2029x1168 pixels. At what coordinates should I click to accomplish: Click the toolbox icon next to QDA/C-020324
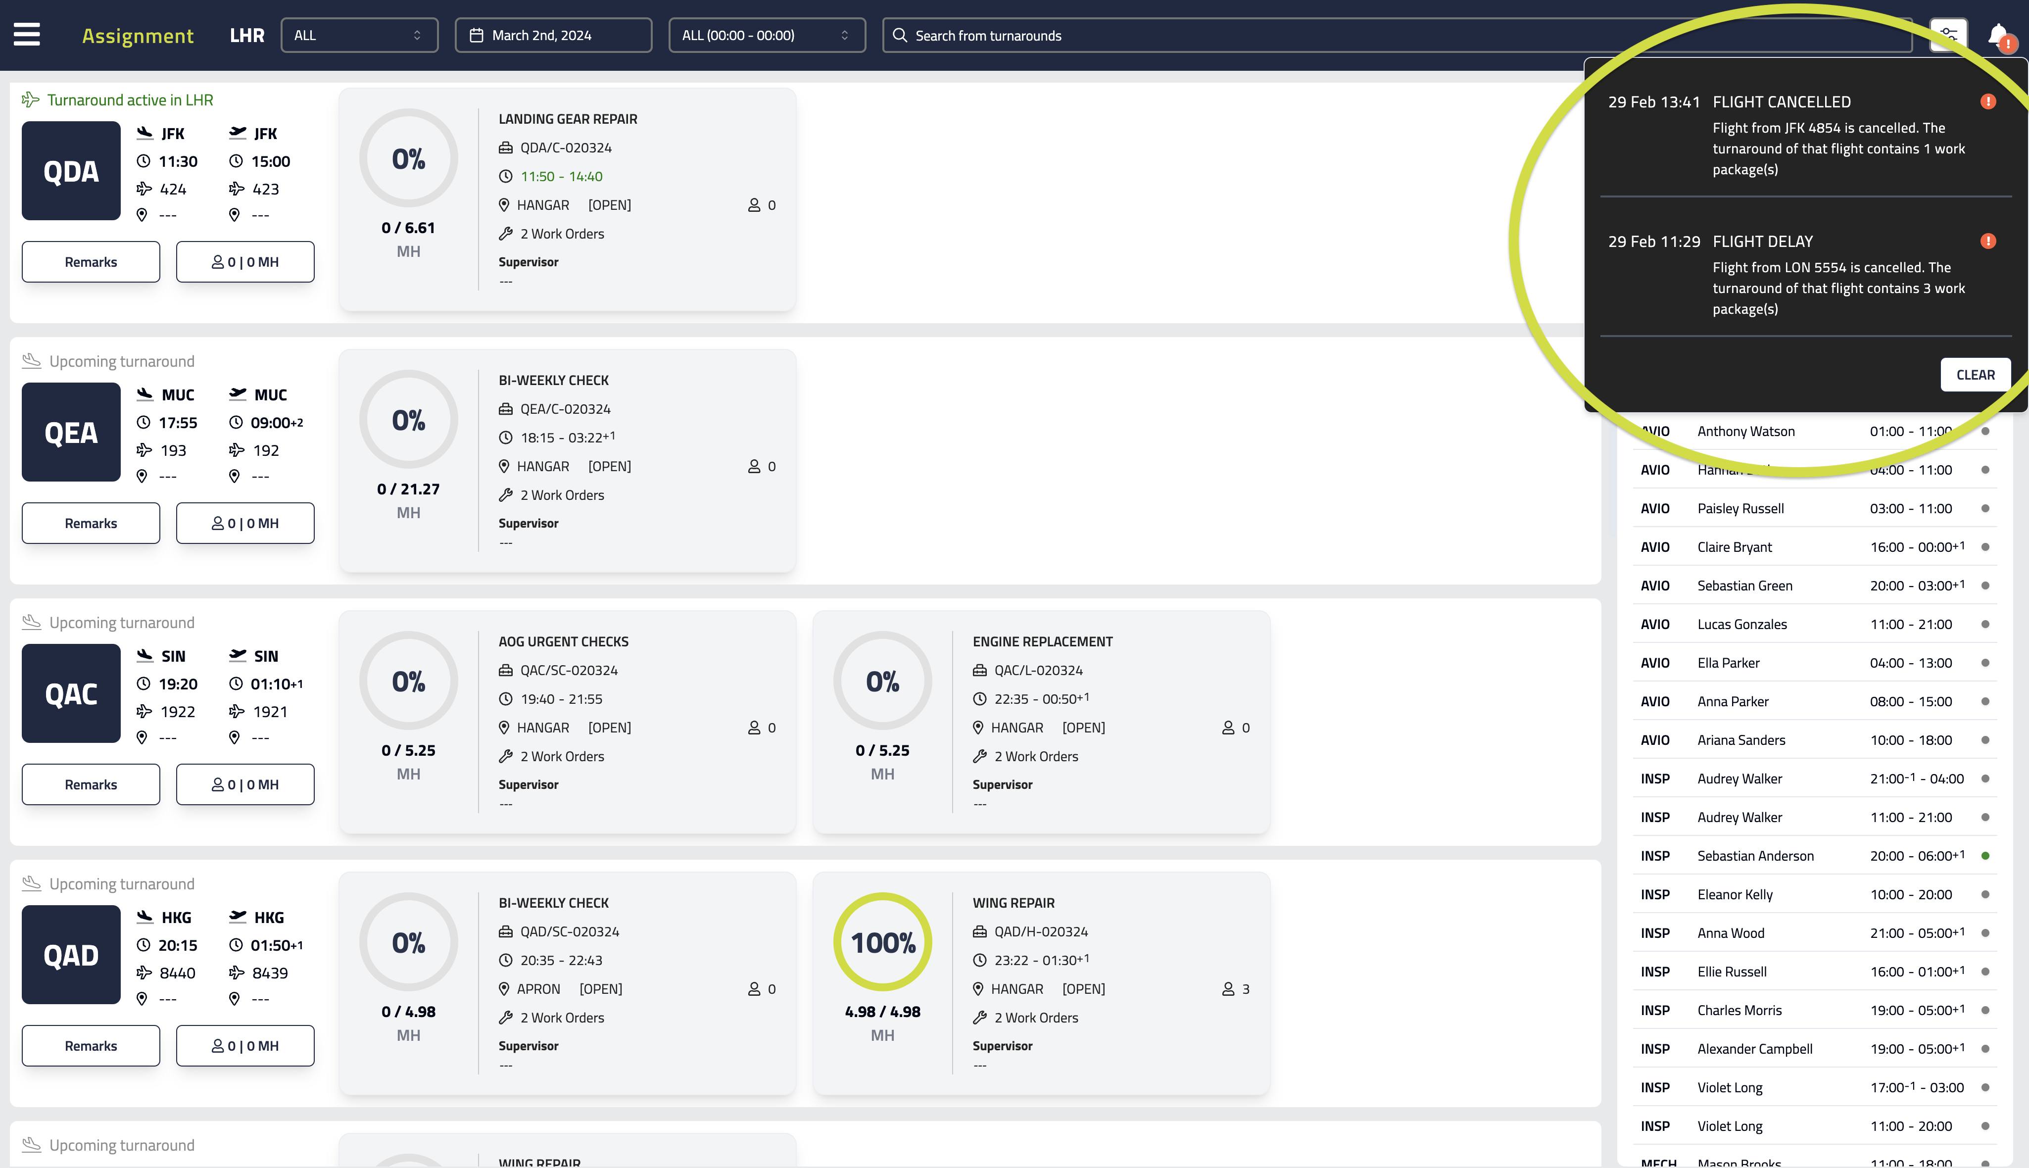506,147
